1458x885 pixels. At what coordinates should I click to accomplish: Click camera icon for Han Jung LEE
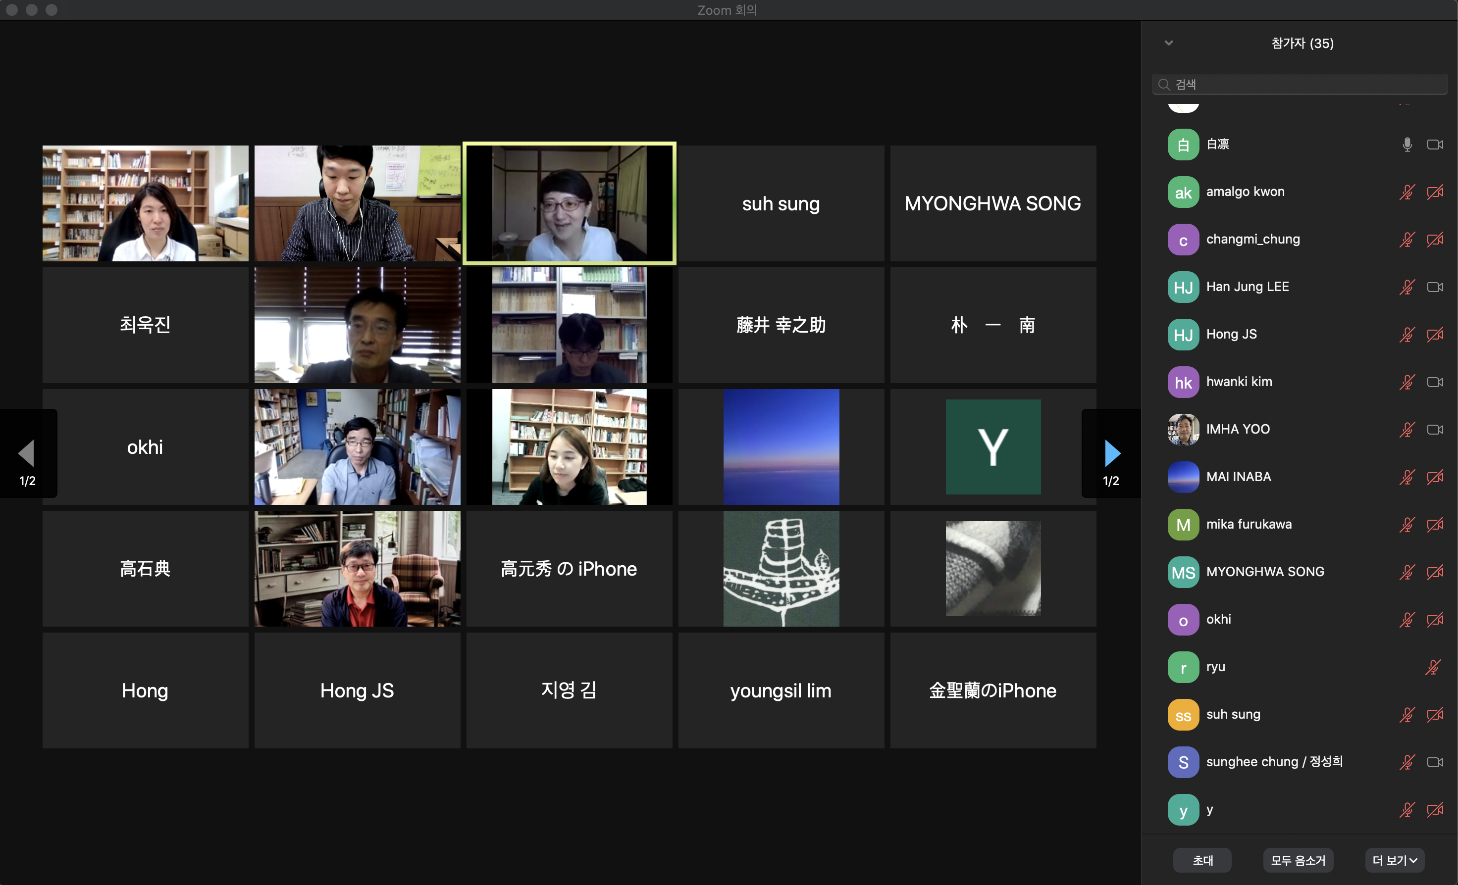(1435, 287)
